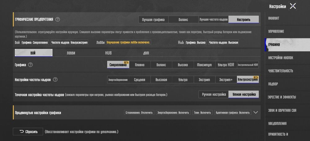Set graphics quality to Сверхплавно
Viewport: 310px width, 141px height.
coord(118,65)
